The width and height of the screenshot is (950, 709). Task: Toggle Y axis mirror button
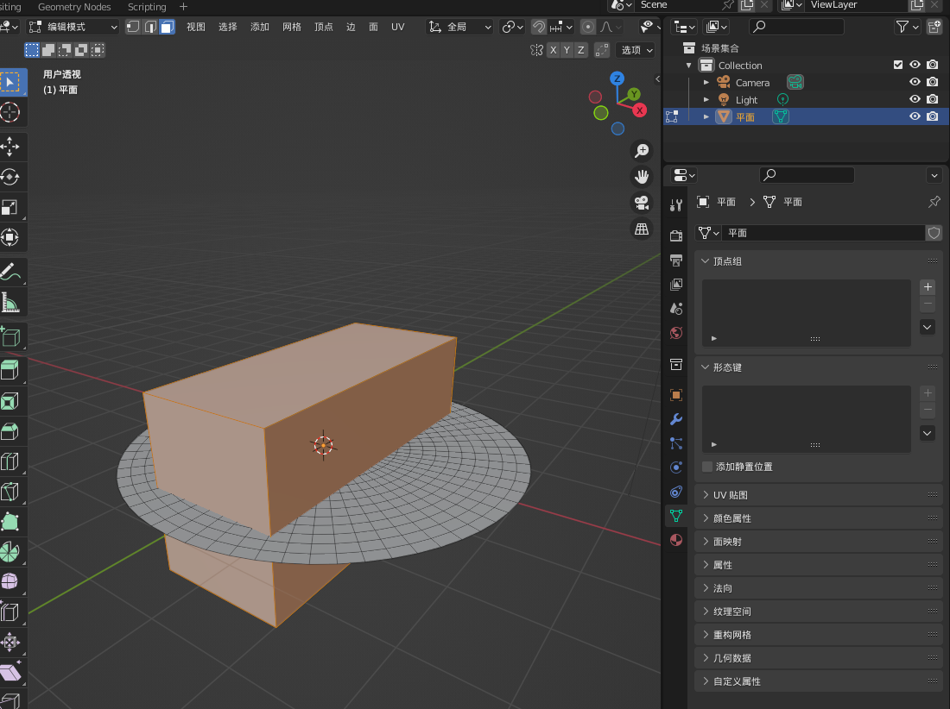[x=567, y=50]
